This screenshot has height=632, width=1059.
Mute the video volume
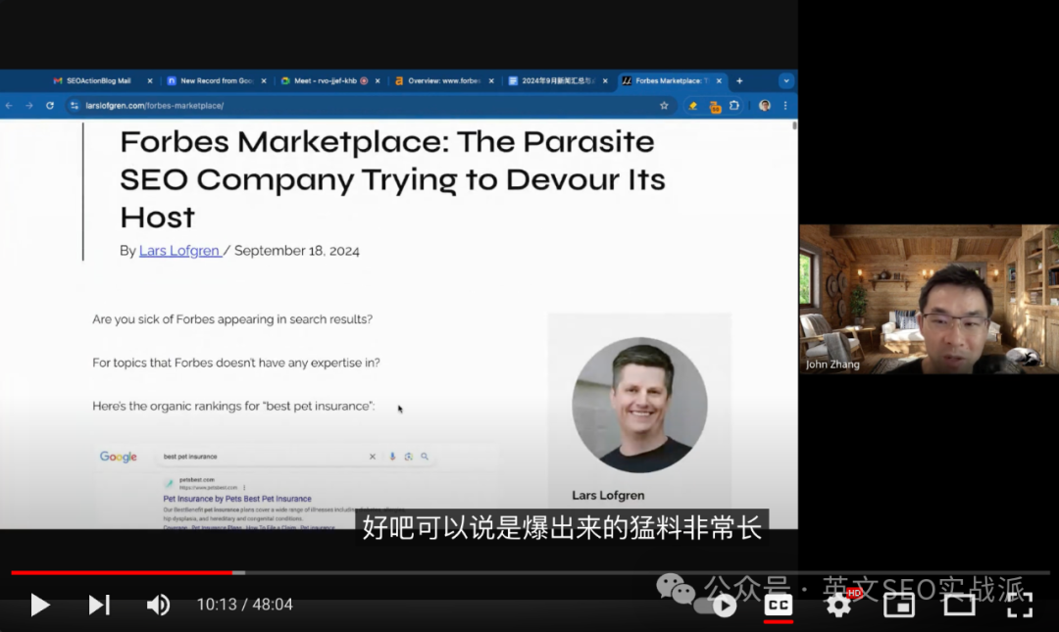tap(158, 605)
